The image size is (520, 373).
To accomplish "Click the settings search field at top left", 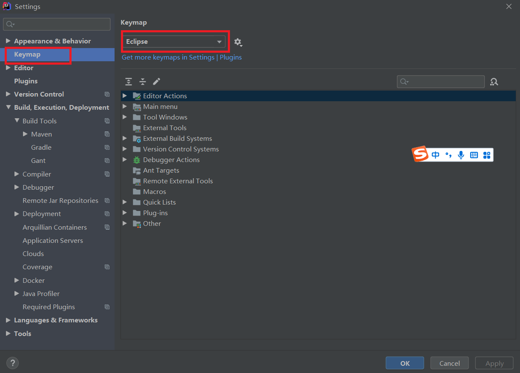I will tap(57, 24).
